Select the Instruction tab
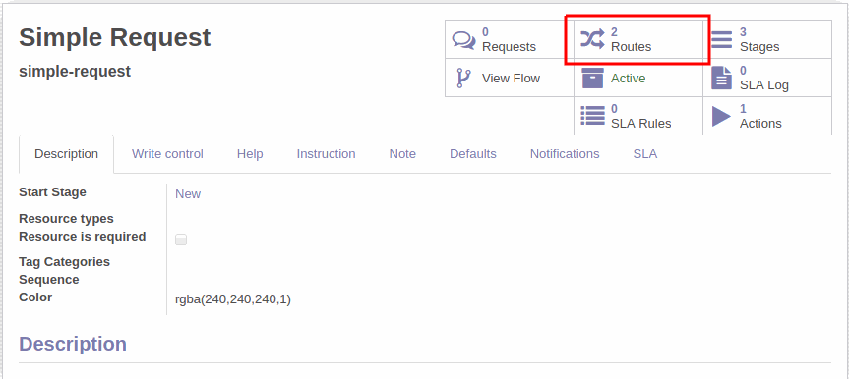The width and height of the screenshot is (849, 379). (326, 154)
